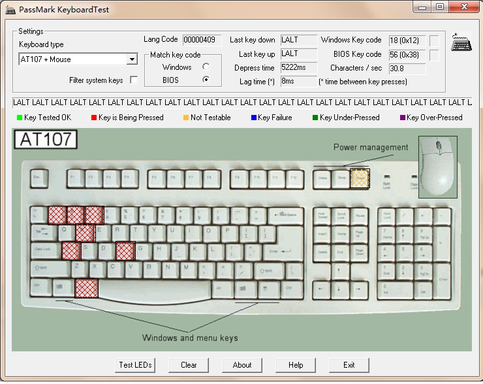
Task: Click the Last key down field
Action: coord(299,40)
